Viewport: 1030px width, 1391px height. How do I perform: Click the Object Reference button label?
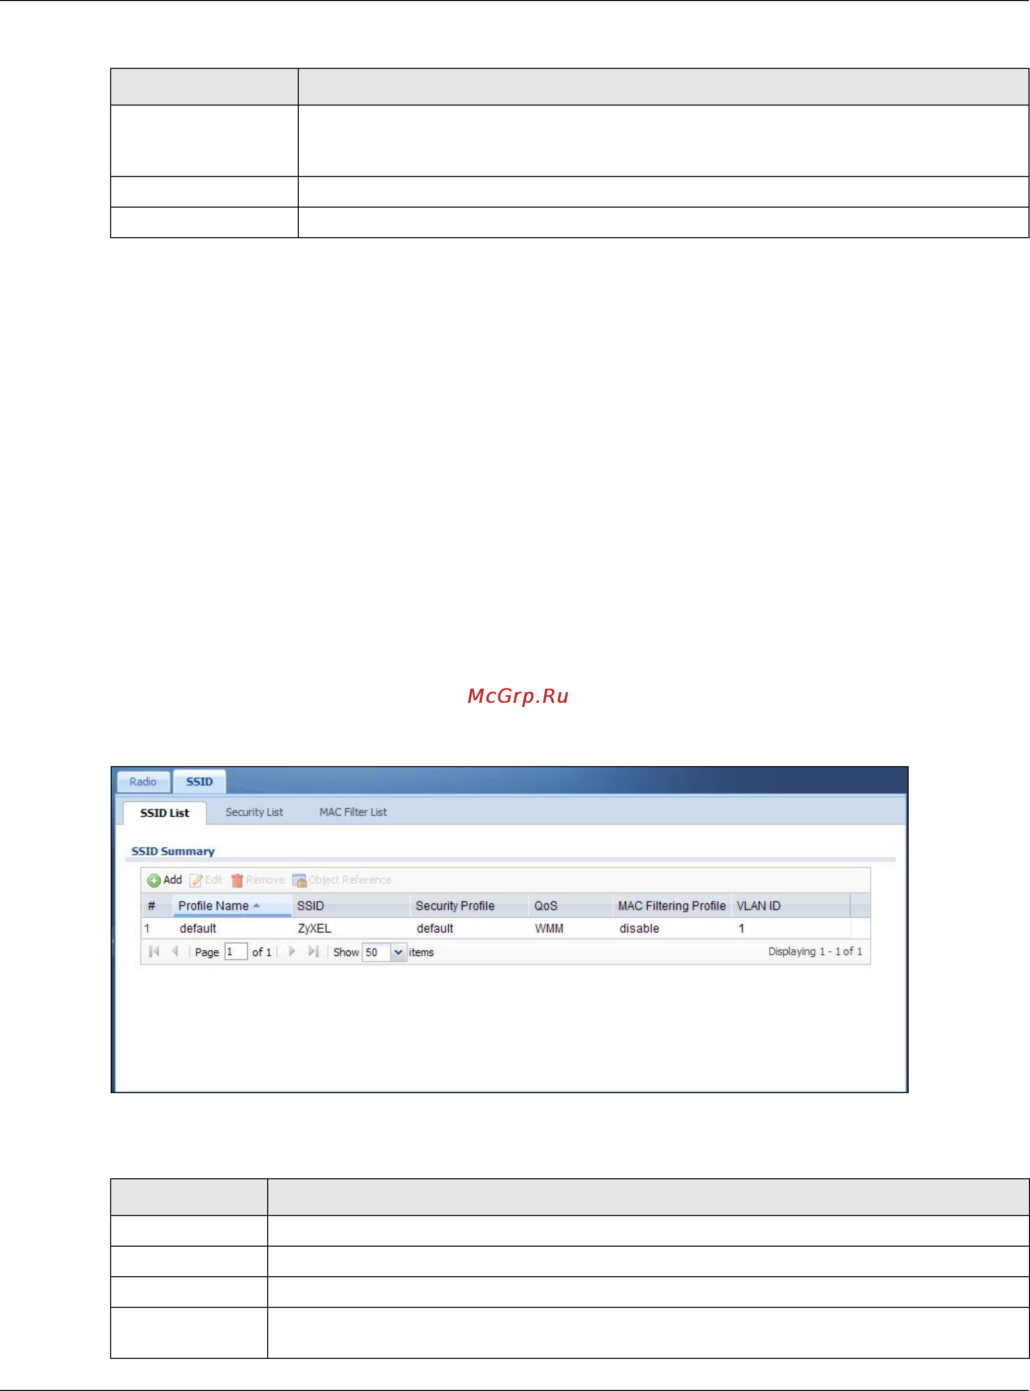[350, 879]
